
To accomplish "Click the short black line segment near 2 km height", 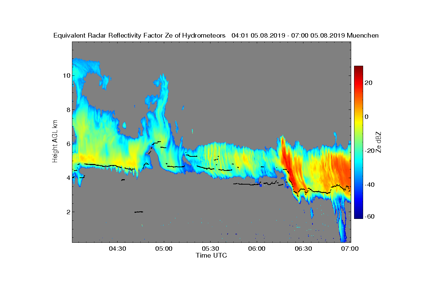I will pyautogui.click(x=139, y=212).
